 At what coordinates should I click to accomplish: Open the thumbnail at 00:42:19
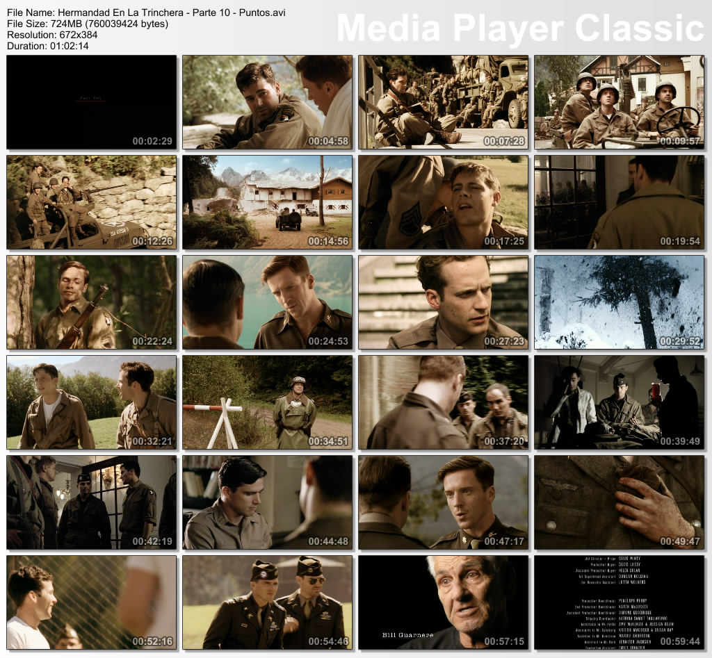(x=92, y=502)
